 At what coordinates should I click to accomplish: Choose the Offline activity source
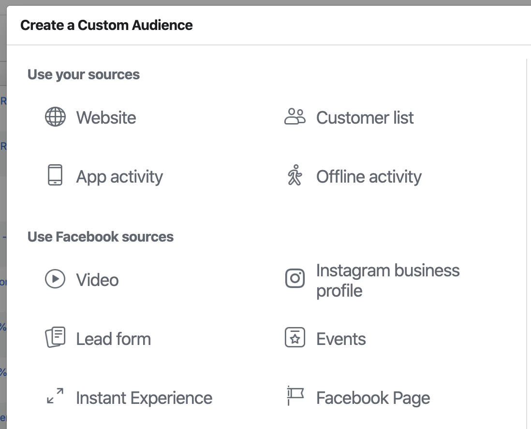(x=369, y=177)
